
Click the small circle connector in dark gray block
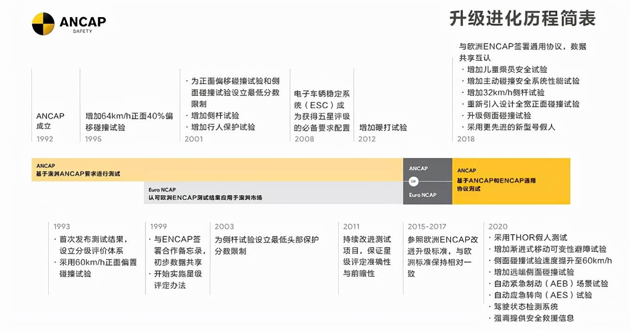coord(413,181)
